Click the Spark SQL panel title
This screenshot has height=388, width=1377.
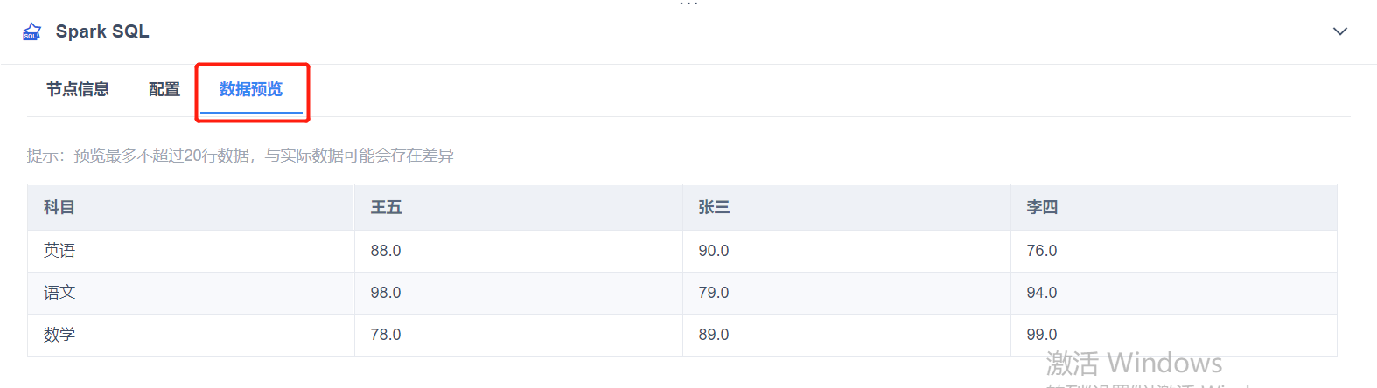102,31
